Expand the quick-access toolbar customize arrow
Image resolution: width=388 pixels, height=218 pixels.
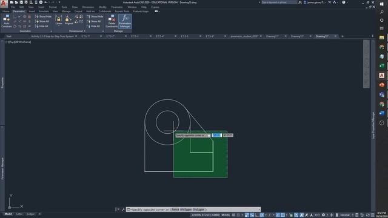point(59,2)
